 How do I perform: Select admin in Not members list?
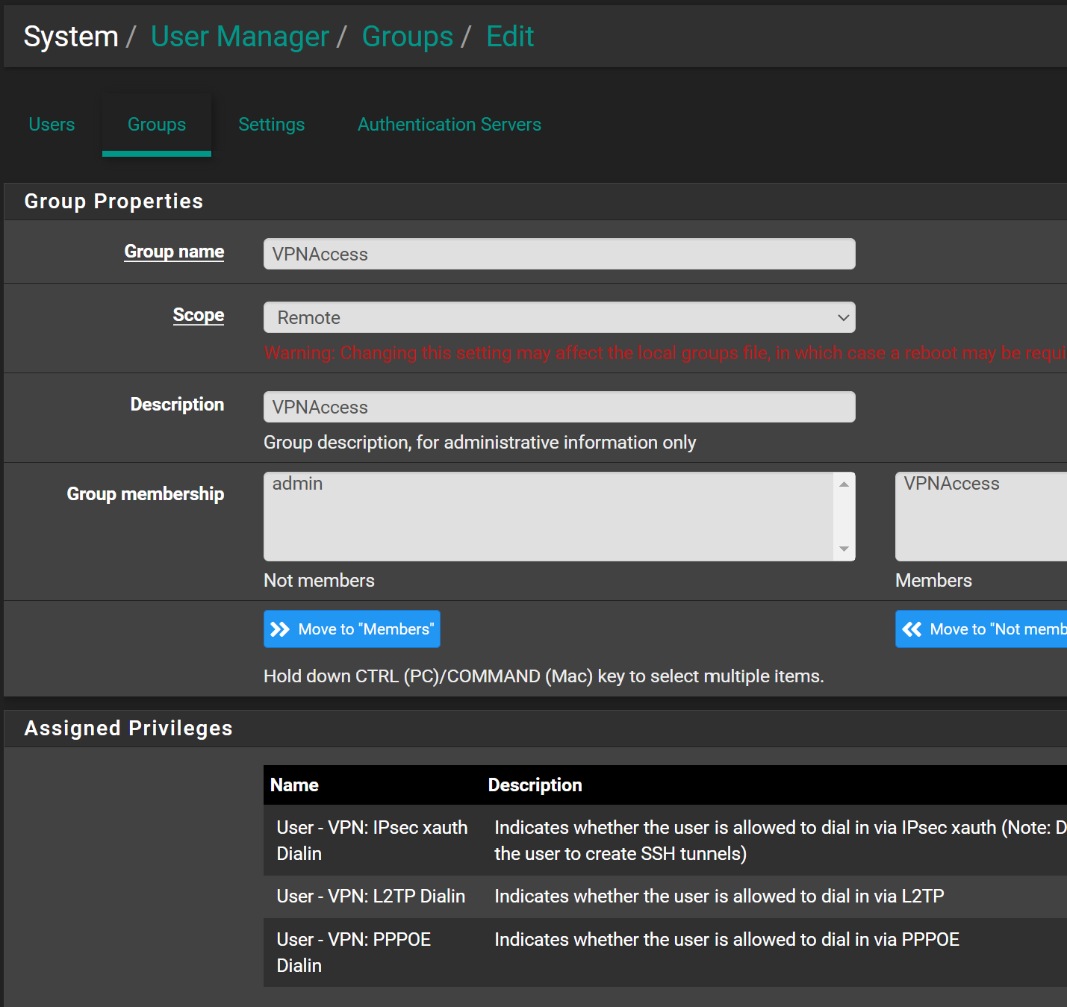coord(298,484)
